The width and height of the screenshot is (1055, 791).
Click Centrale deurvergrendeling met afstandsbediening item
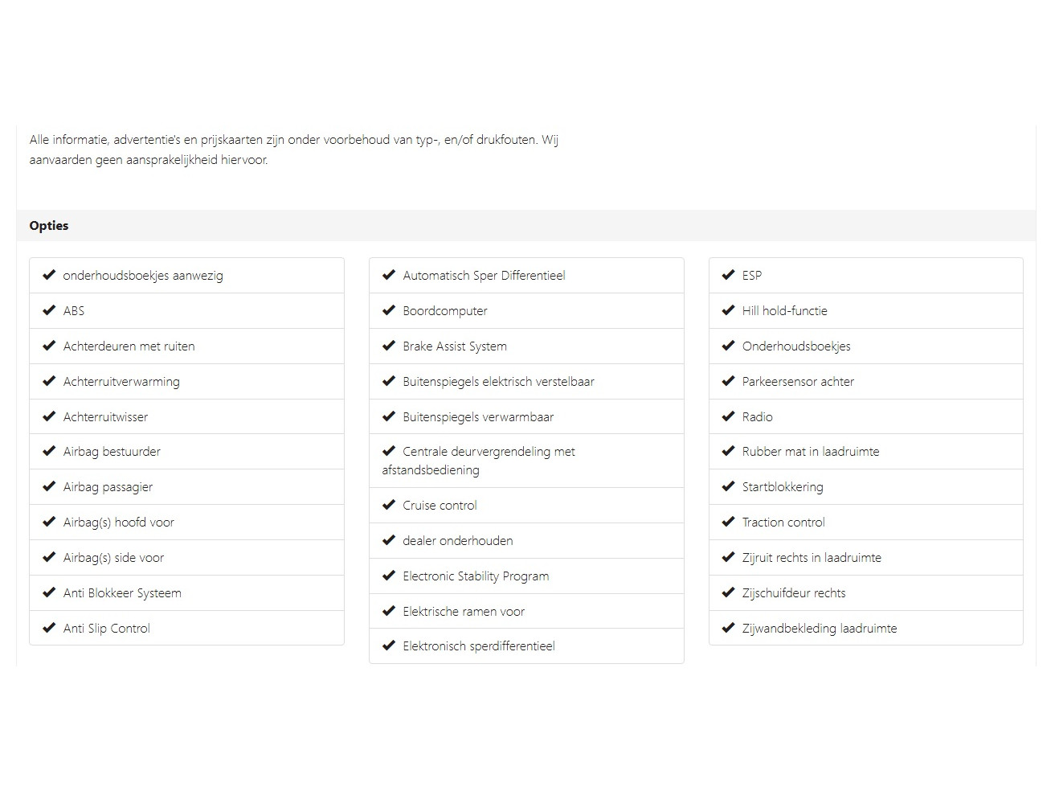pos(526,461)
